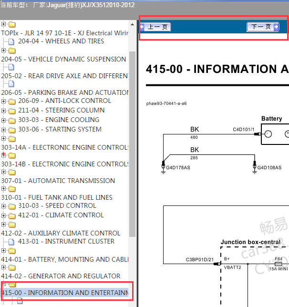Click folder icon above 307-01 Automatic Transmission

pos(12,172)
